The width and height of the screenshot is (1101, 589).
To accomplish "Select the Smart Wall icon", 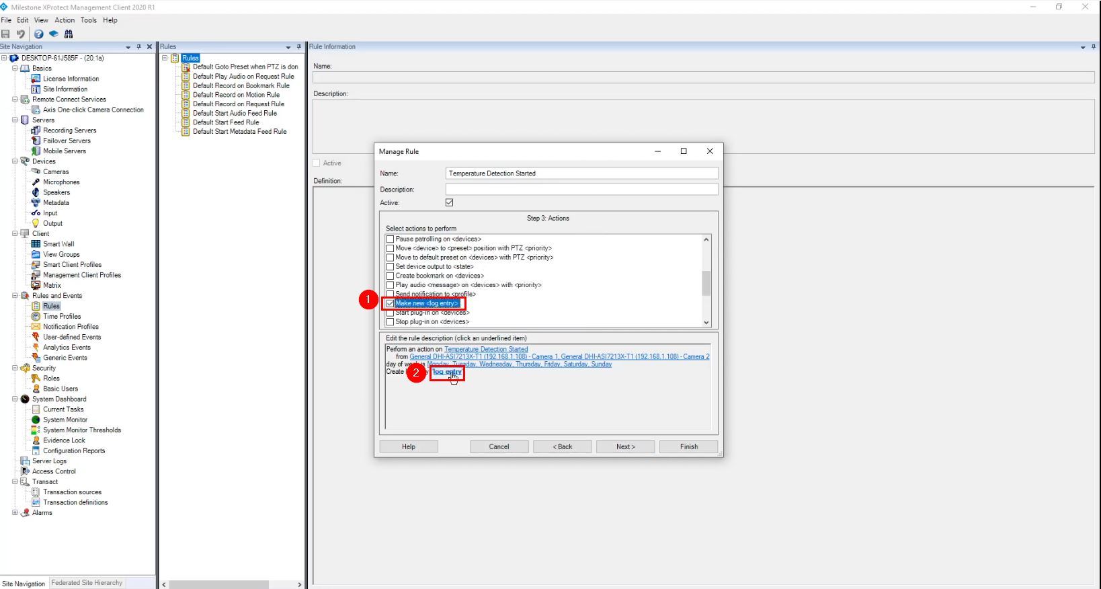I will (x=36, y=244).
